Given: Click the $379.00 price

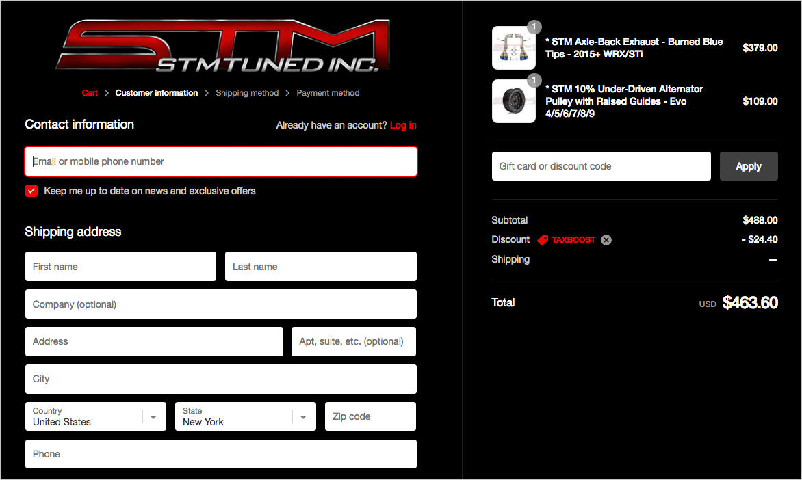Looking at the screenshot, I should [760, 48].
